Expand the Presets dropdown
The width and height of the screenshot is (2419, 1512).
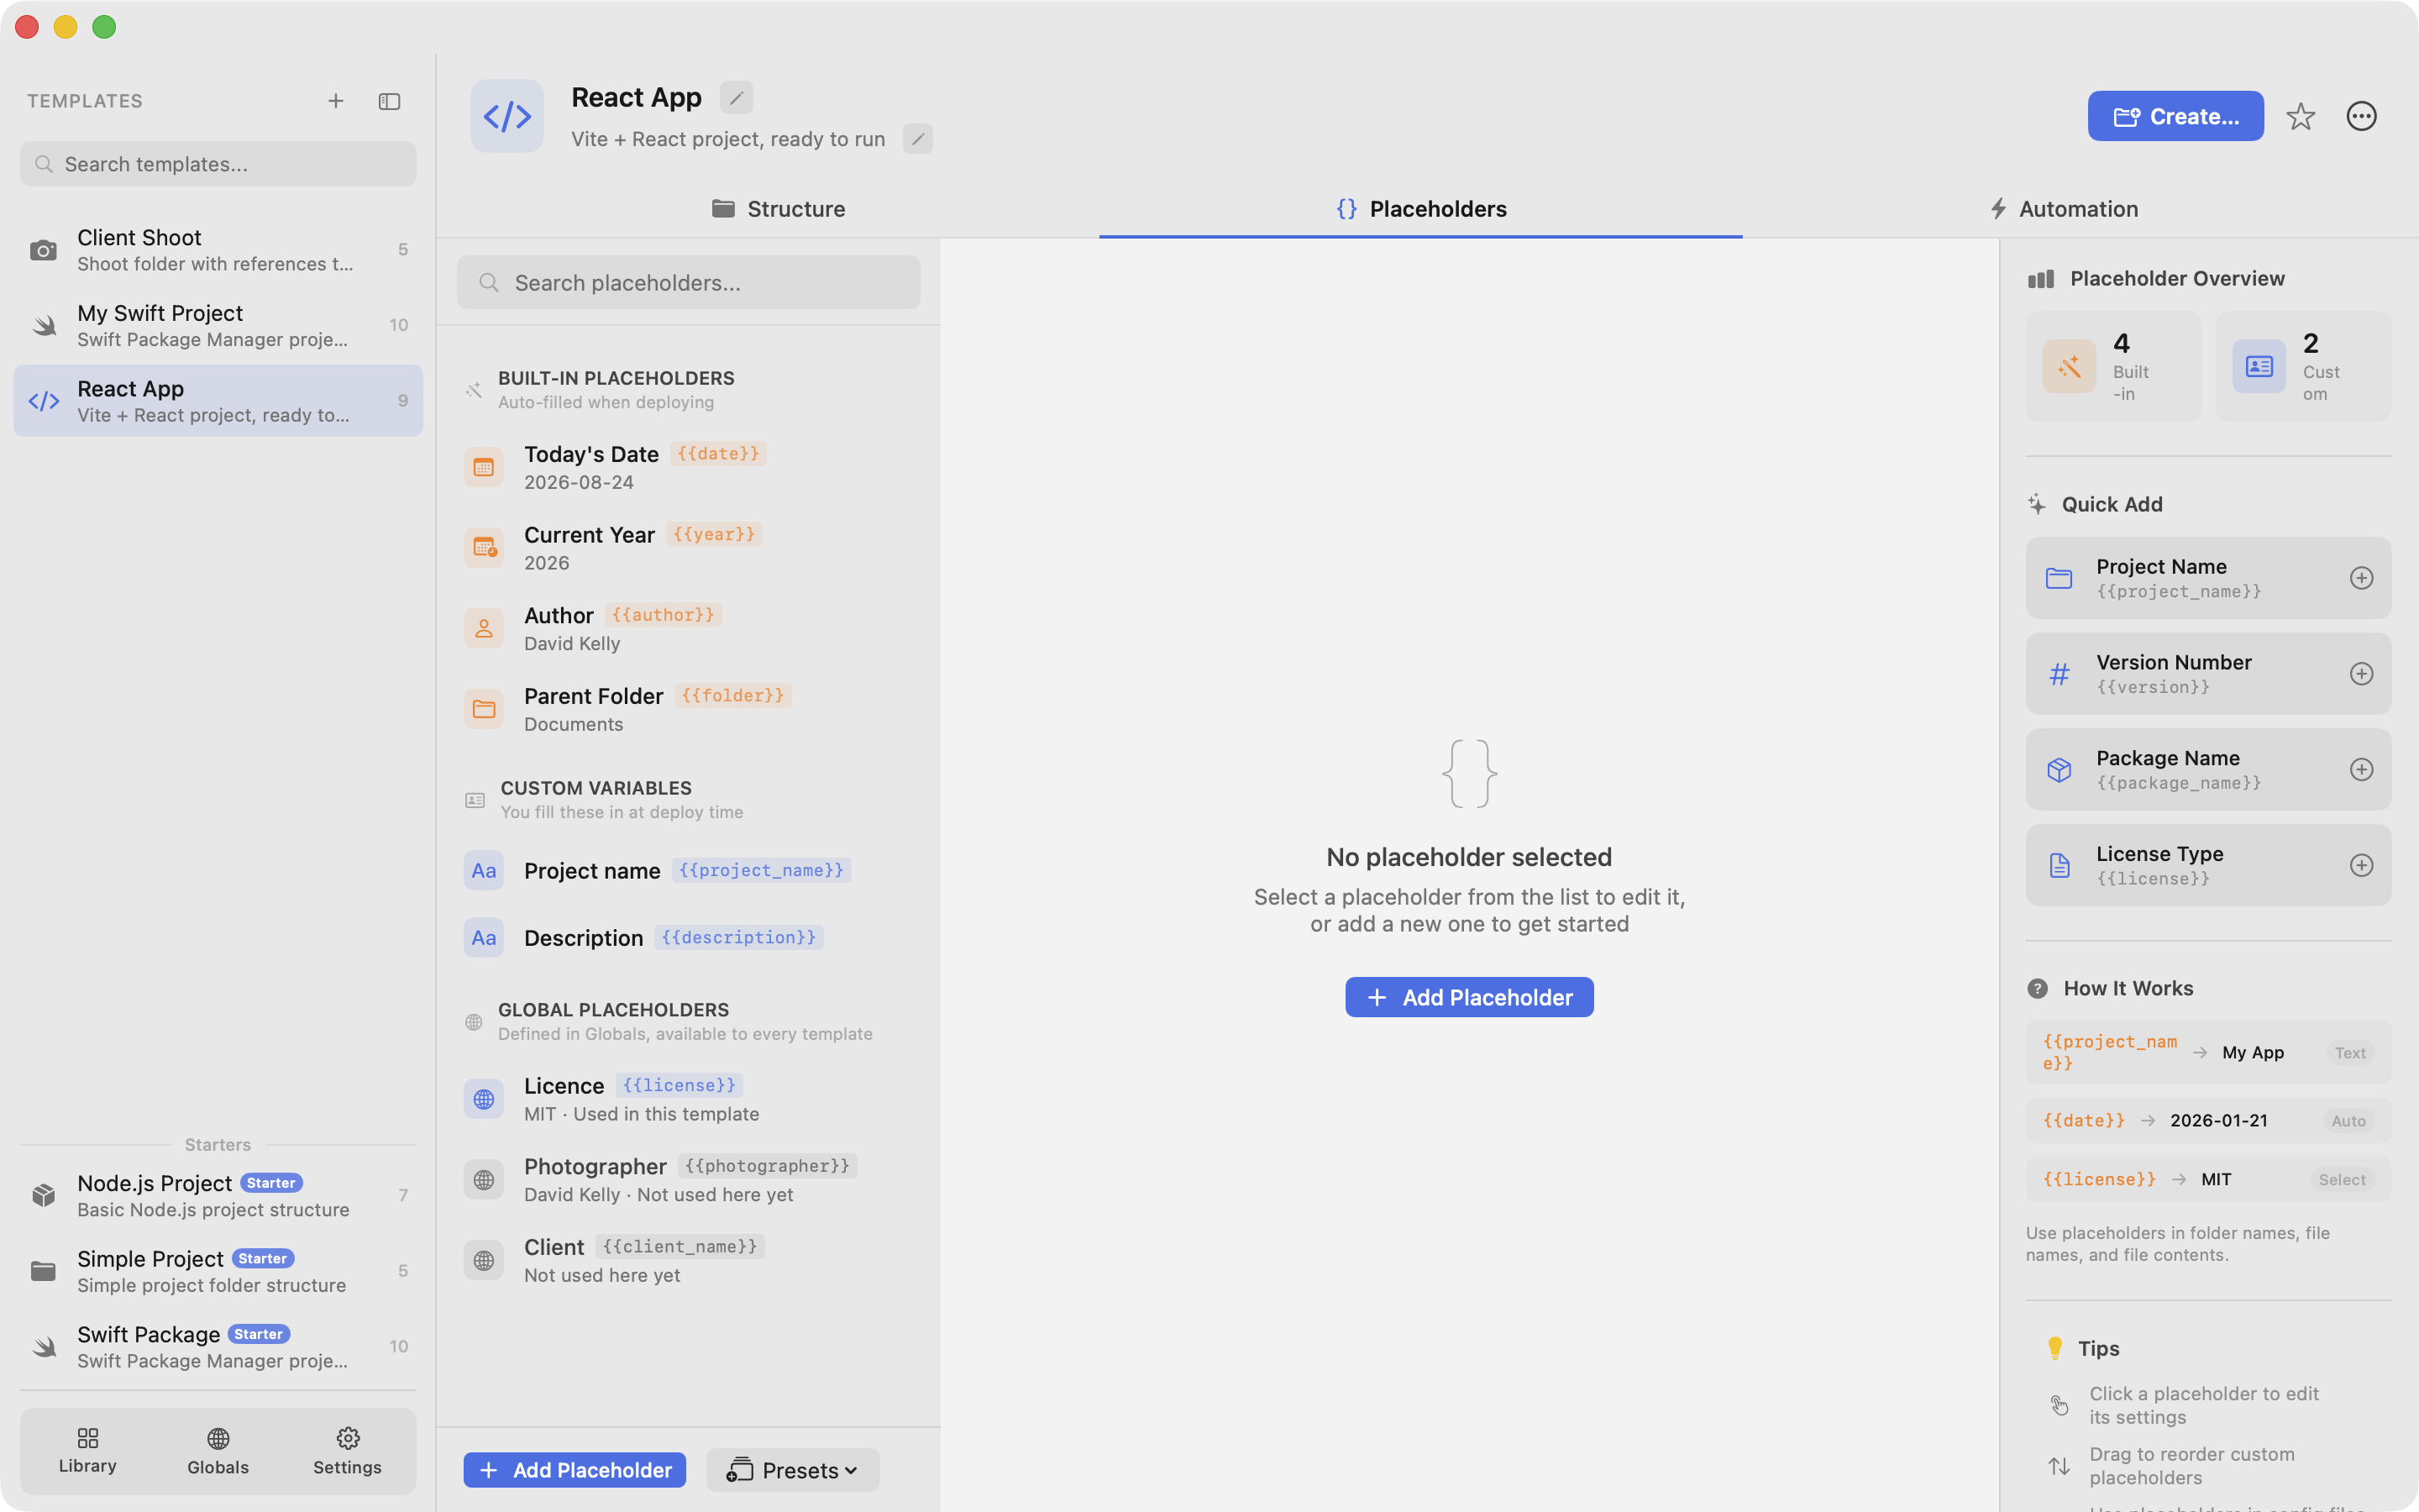(793, 1470)
